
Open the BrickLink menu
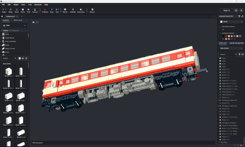point(38,5)
